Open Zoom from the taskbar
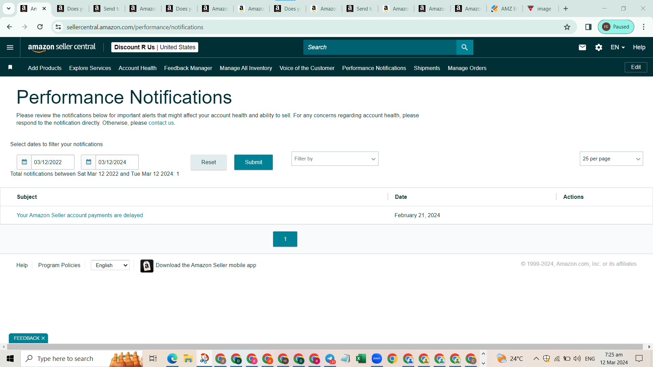The image size is (653, 367). coord(376,359)
